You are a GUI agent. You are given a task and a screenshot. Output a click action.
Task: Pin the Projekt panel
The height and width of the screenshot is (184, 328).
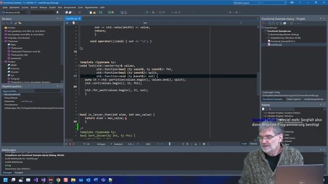coord(320,18)
